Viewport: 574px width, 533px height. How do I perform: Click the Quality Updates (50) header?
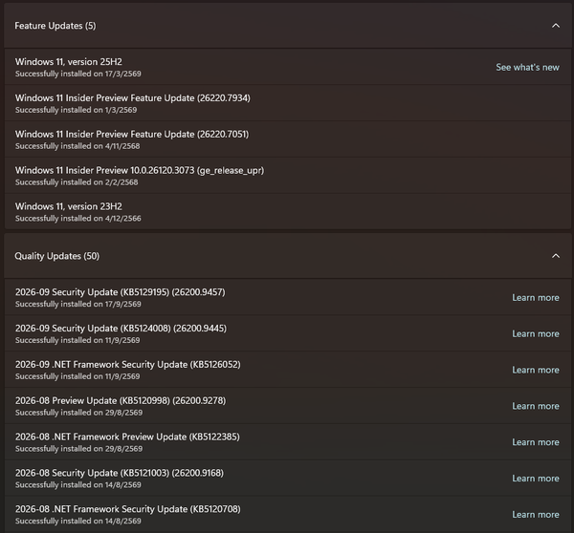288,256
